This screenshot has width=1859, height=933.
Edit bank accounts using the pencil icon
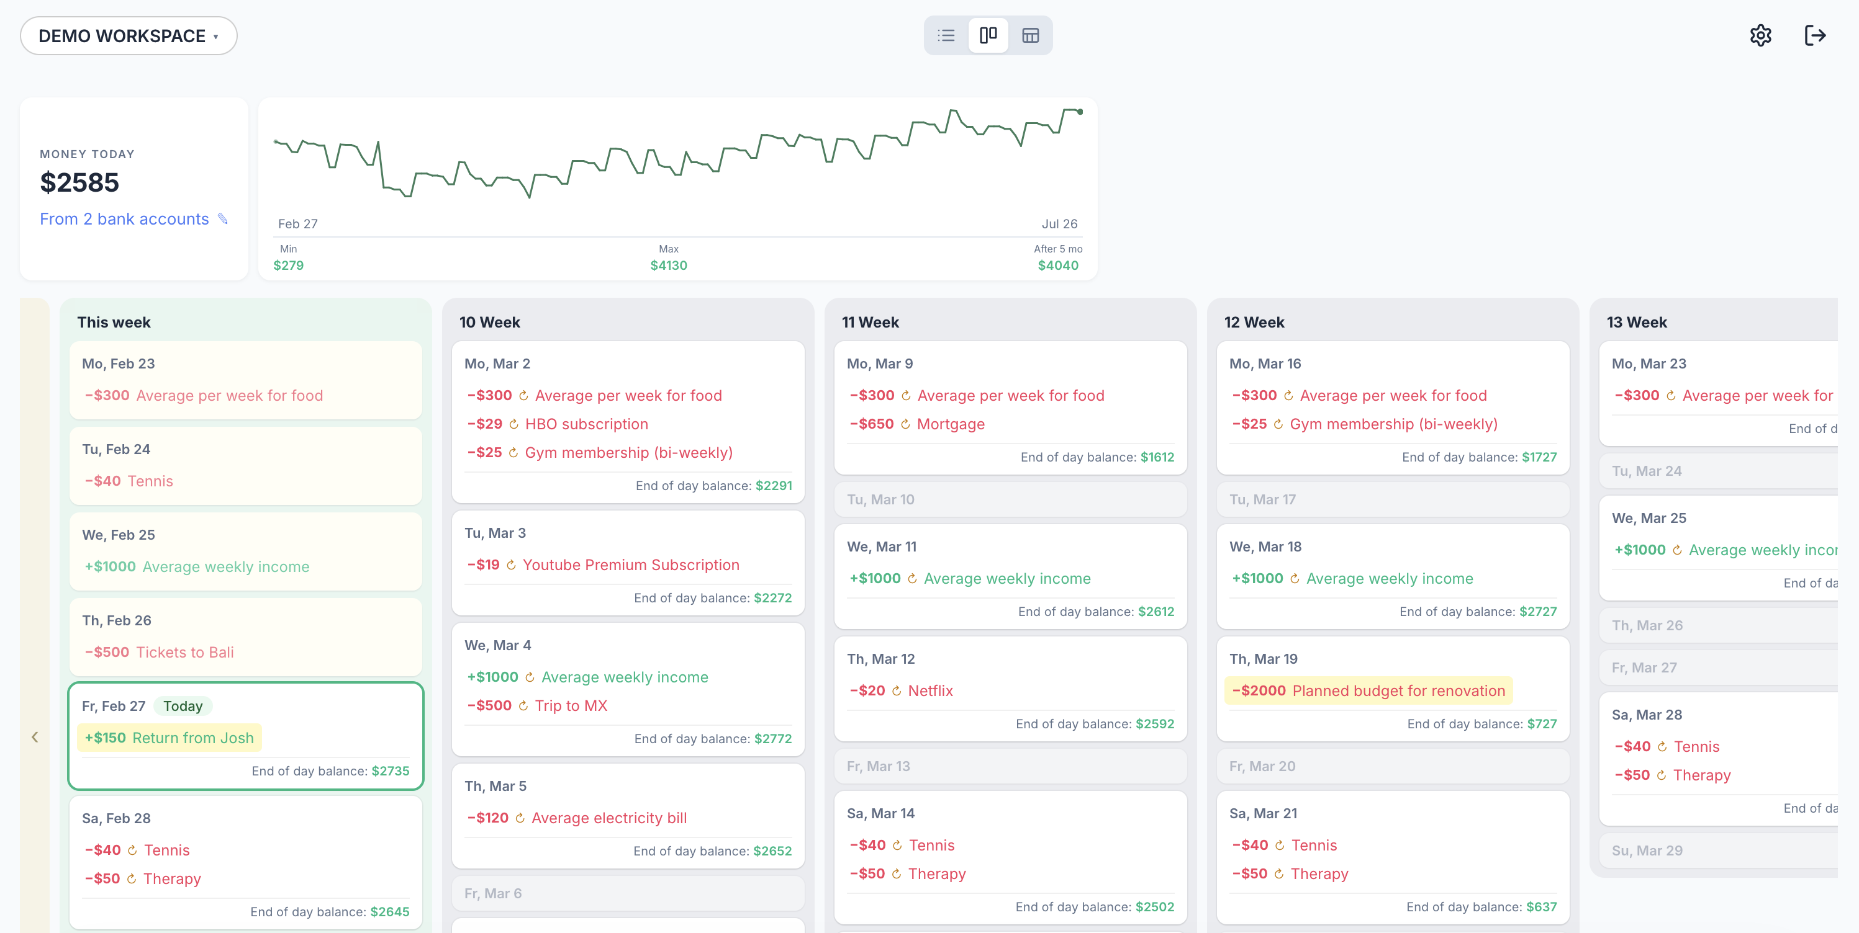point(223,219)
